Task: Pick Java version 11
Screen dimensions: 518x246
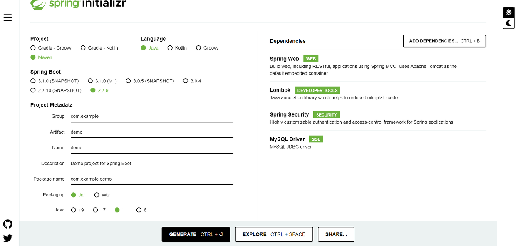Action: (x=121, y=210)
